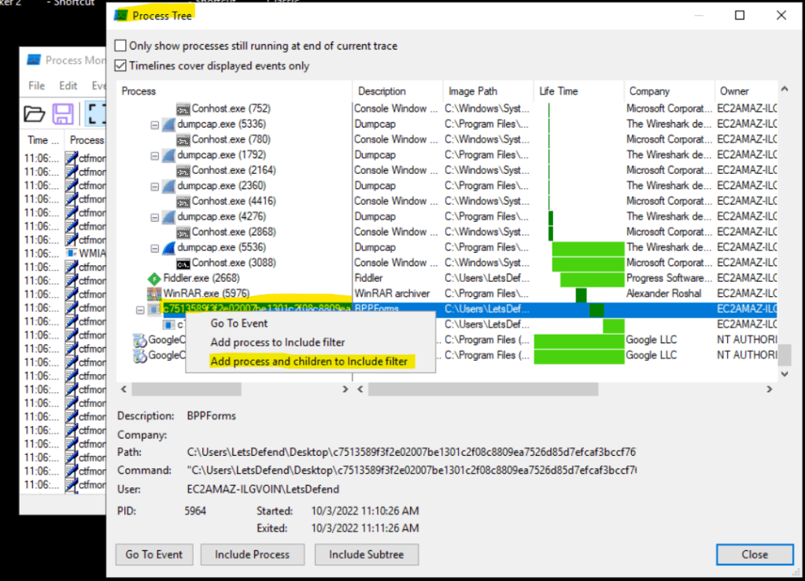Click the WinRAR.exe (5976) archive icon
This screenshot has height=581, width=805.
pos(154,294)
